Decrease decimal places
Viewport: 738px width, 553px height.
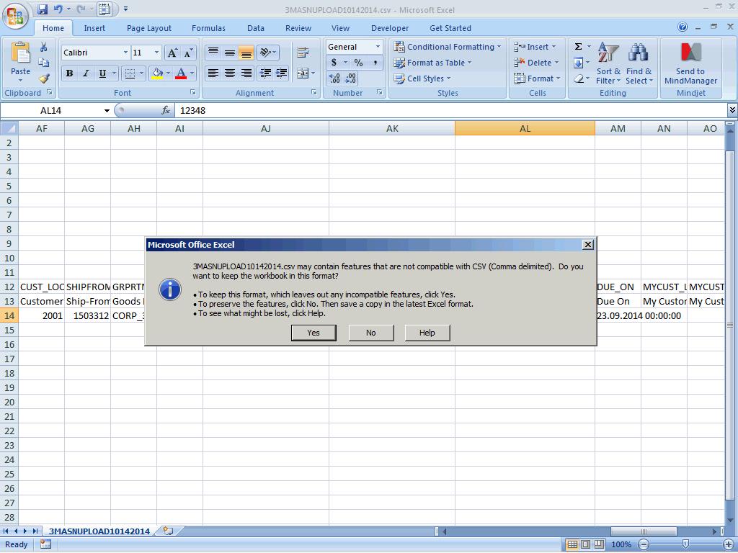[351, 78]
